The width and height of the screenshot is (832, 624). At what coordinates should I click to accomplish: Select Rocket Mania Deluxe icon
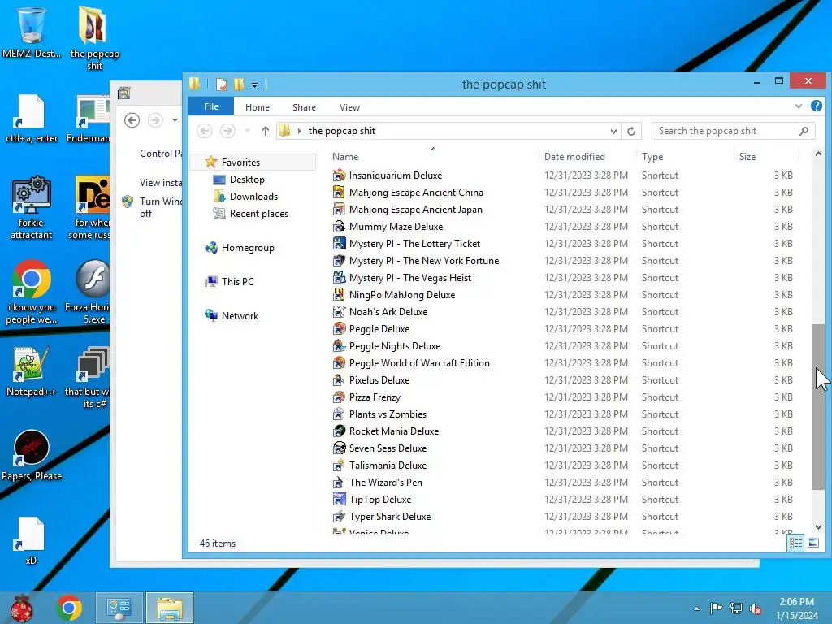pyautogui.click(x=339, y=431)
